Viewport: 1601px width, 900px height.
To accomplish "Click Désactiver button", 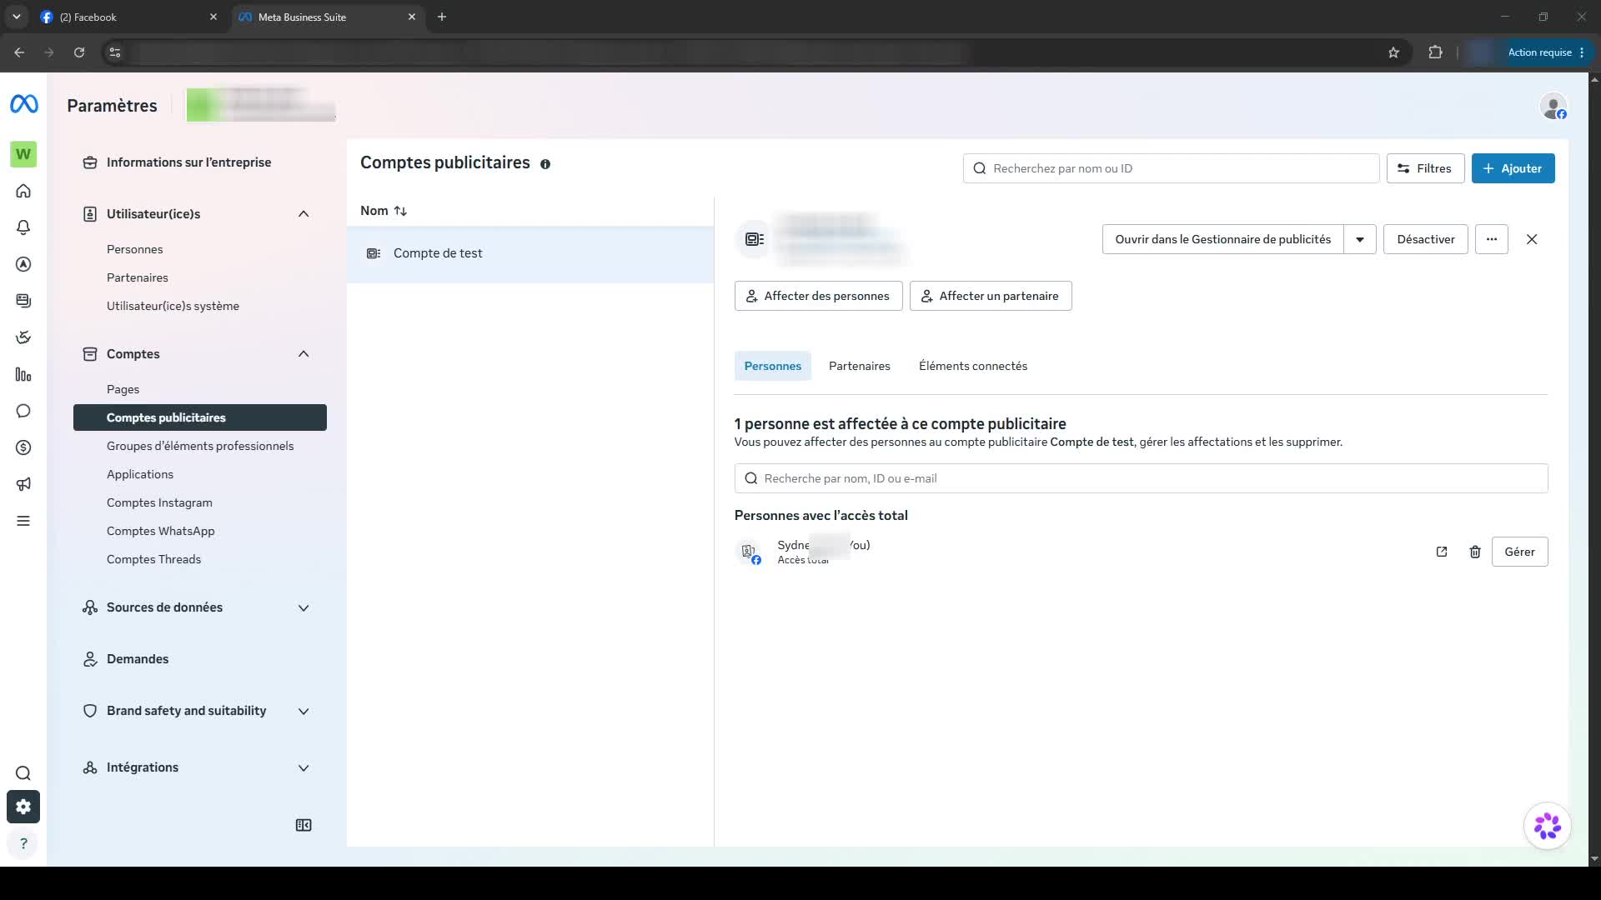I will [x=1425, y=239].
